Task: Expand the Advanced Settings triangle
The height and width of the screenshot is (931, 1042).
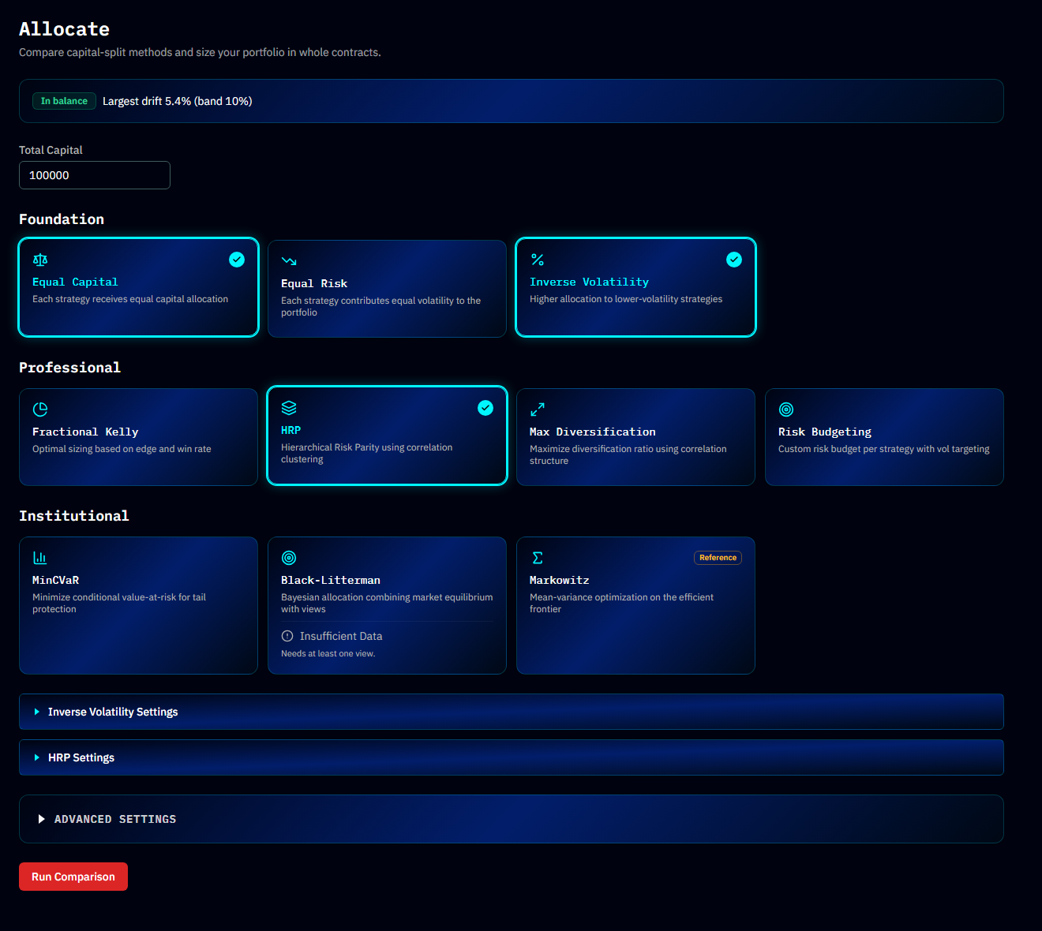Action: coord(41,819)
